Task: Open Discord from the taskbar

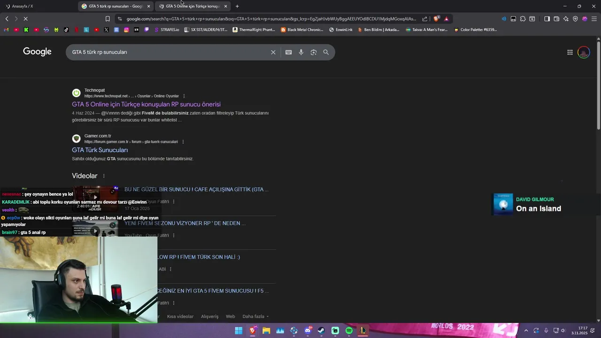Action: 308,330
